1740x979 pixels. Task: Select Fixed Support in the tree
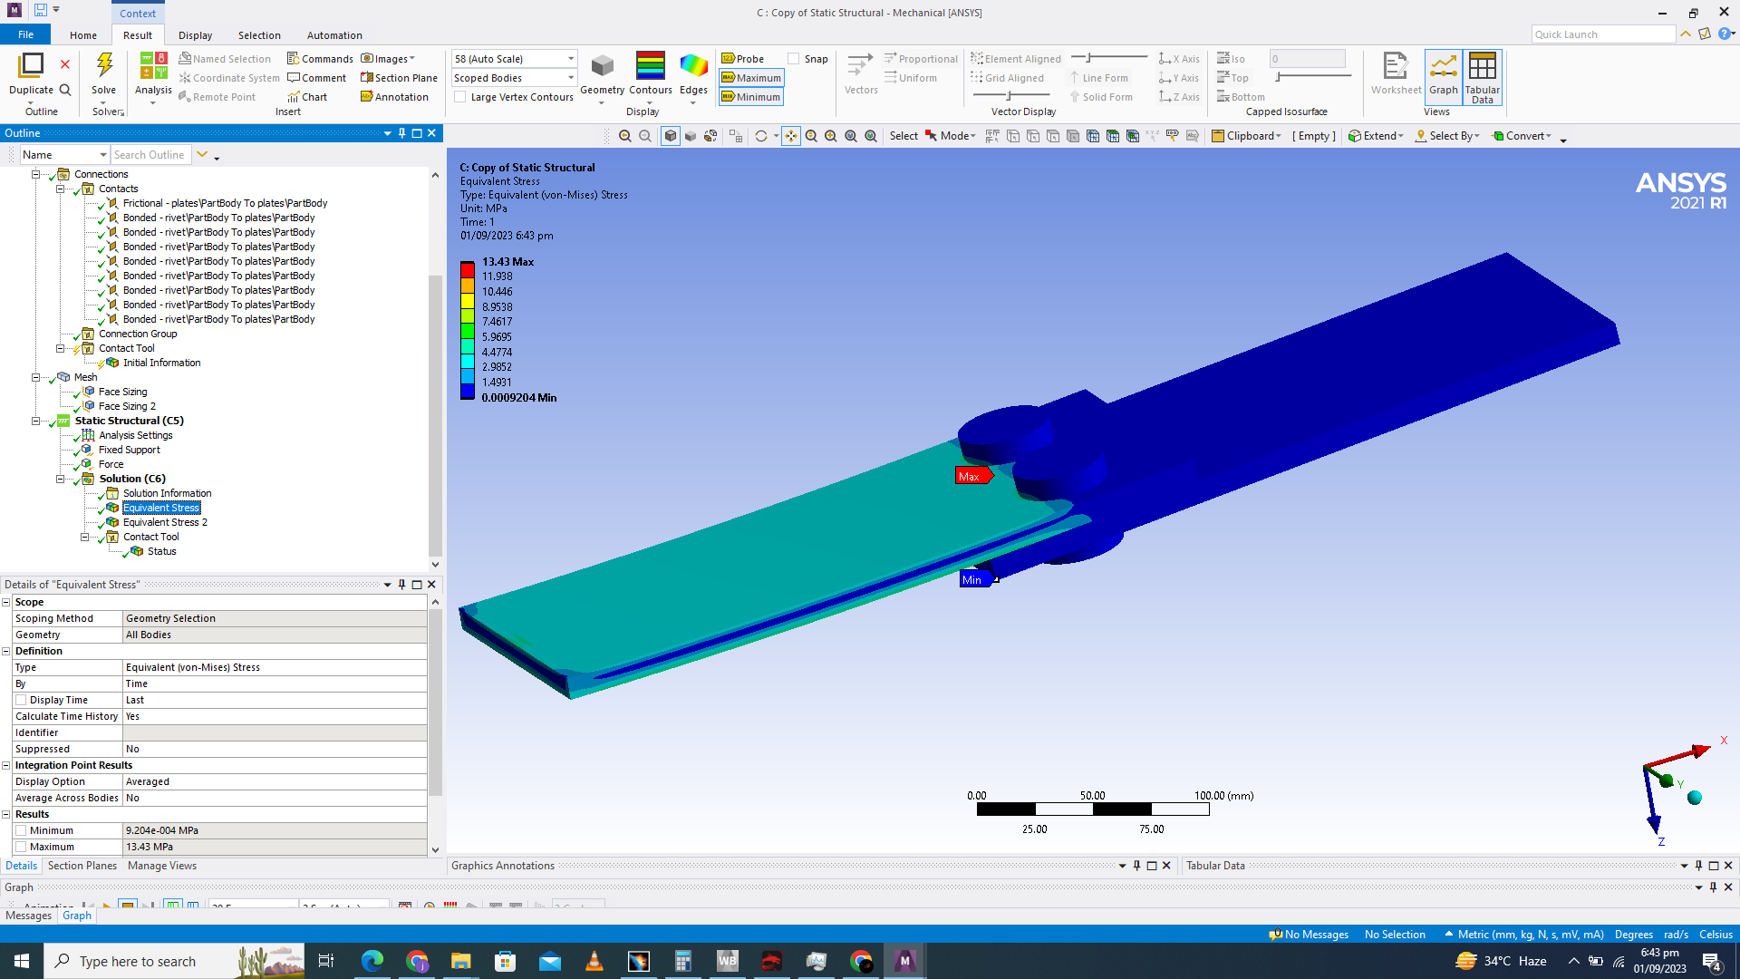(129, 450)
